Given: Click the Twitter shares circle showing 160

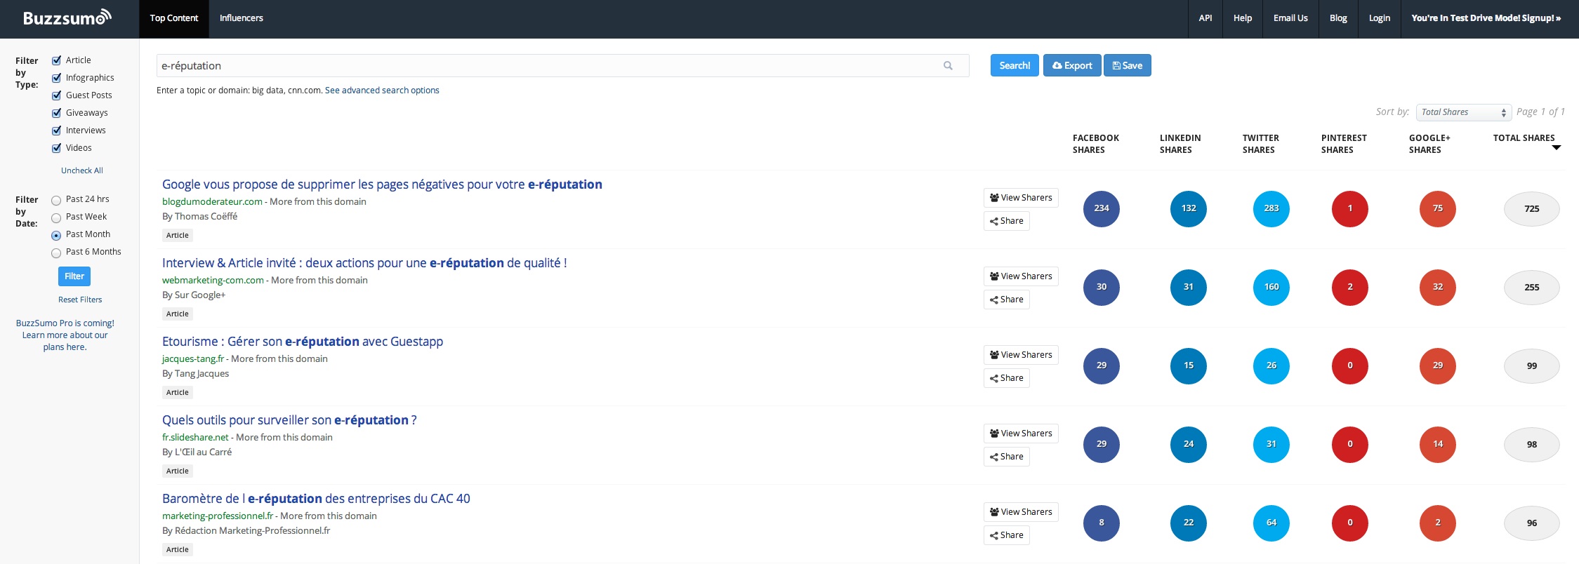Looking at the screenshot, I should (x=1271, y=287).
